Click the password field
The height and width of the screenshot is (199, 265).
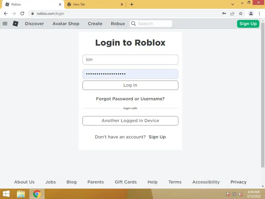click(130, 74)
